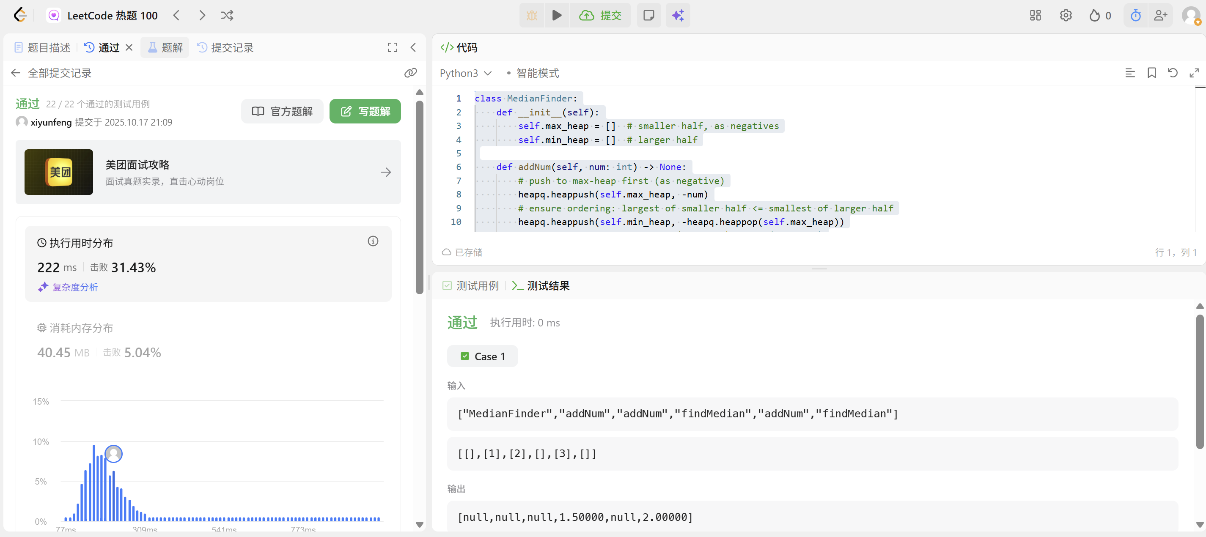Open the debug bug icon
The width and height of the screenshot is (1206, 537).
click(532, 16)
